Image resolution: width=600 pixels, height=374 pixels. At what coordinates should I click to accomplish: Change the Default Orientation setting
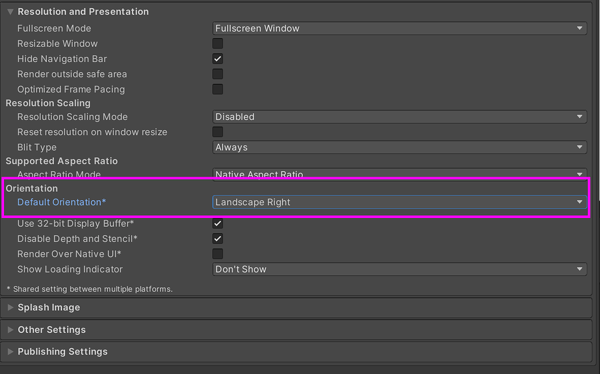pos(399,202)
